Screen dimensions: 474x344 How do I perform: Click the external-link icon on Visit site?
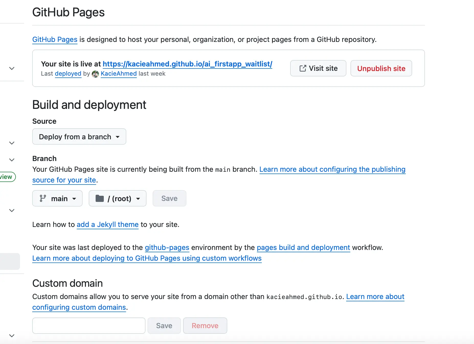click(x=302, y=68)
